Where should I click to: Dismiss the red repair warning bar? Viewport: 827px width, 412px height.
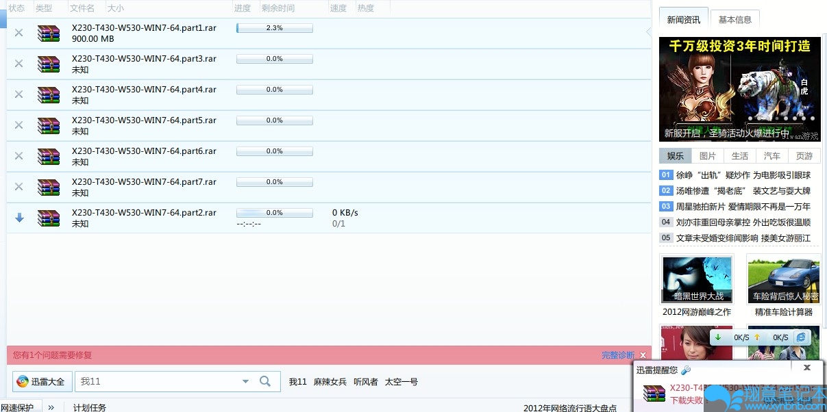[643, 355]
